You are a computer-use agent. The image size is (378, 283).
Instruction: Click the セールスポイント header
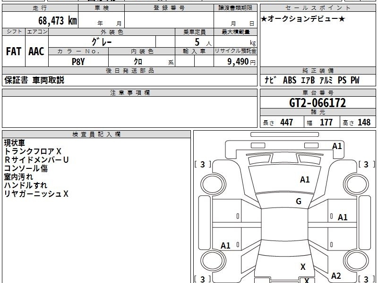[x=318, y=8]
